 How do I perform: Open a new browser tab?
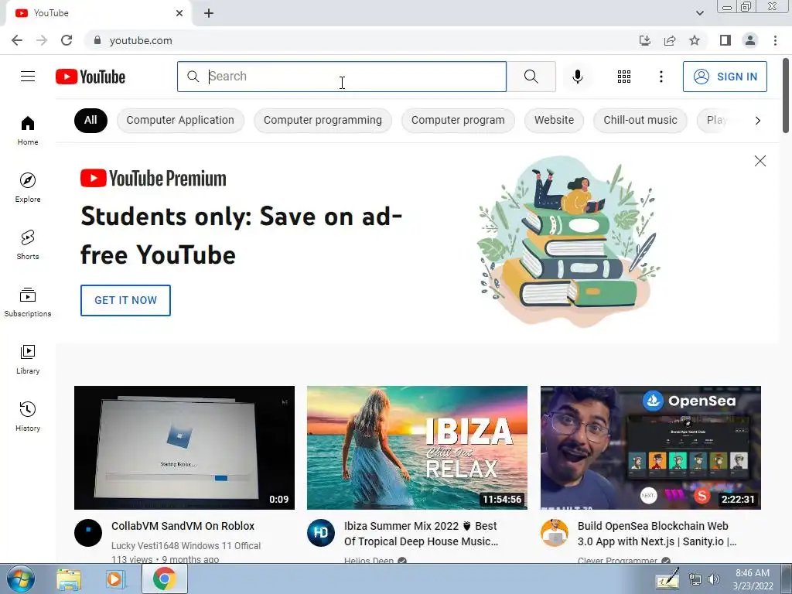pos(209,13)
